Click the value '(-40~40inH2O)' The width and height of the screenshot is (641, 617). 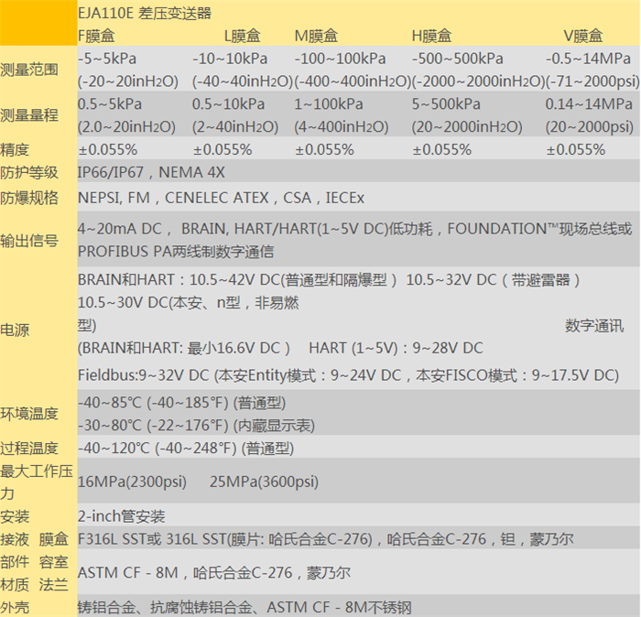coord(243,81)
